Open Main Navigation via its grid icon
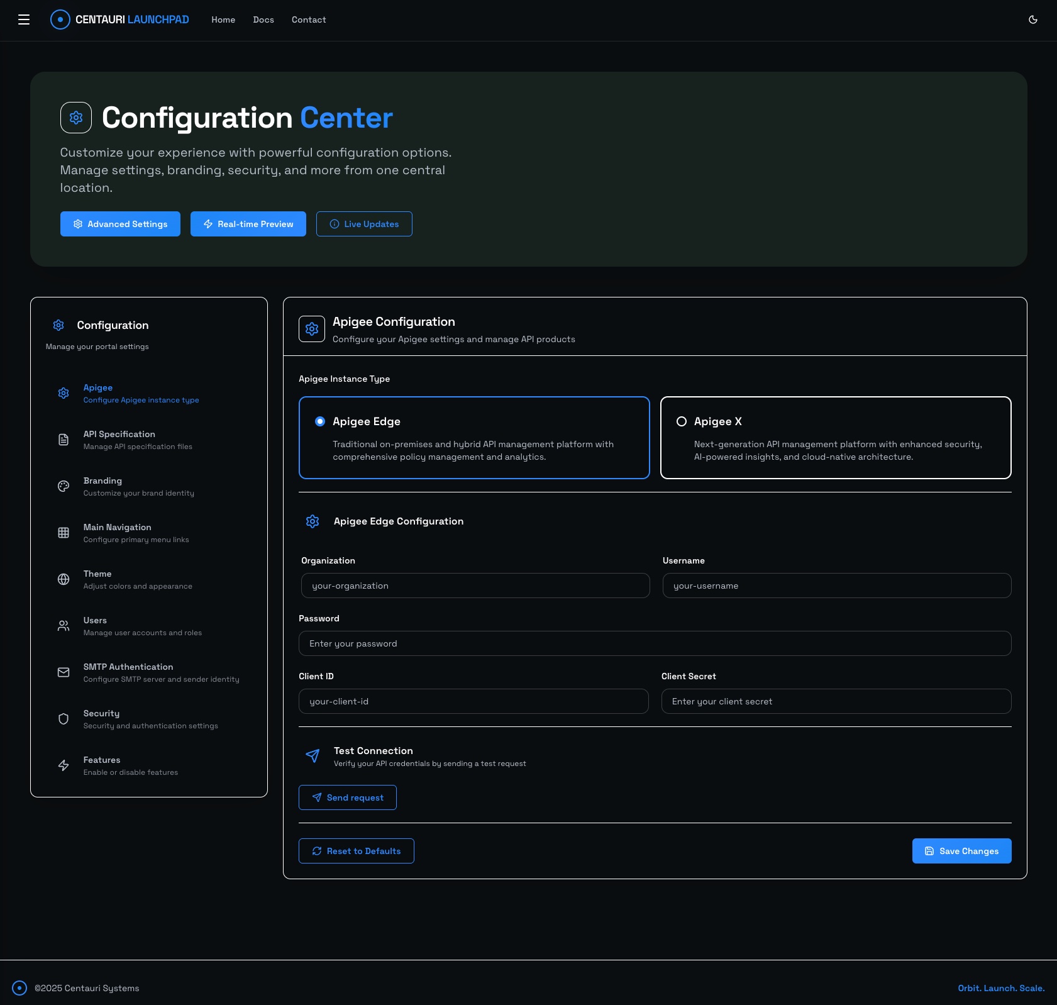1057x1005 pixels. pos(64,533)
